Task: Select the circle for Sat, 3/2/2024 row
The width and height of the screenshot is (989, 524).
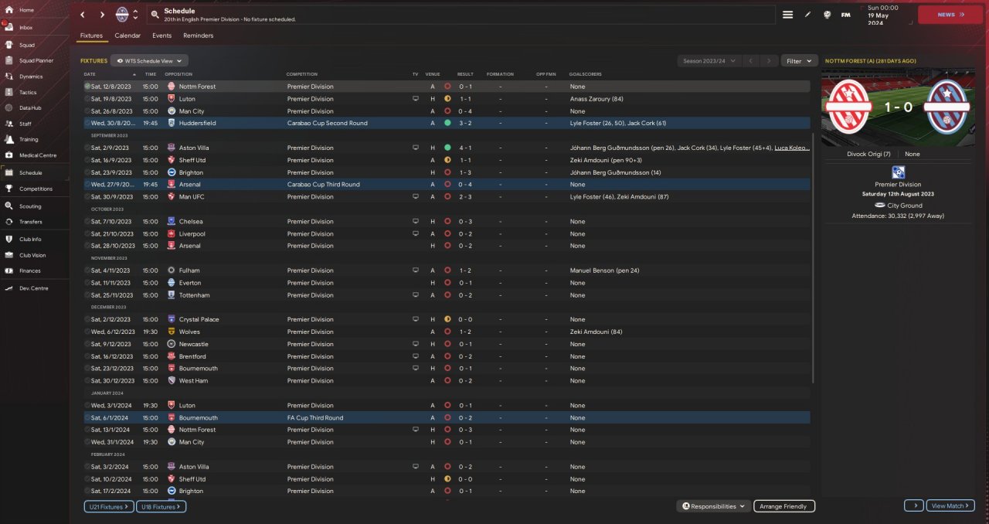Action: [x=87, y=467]
